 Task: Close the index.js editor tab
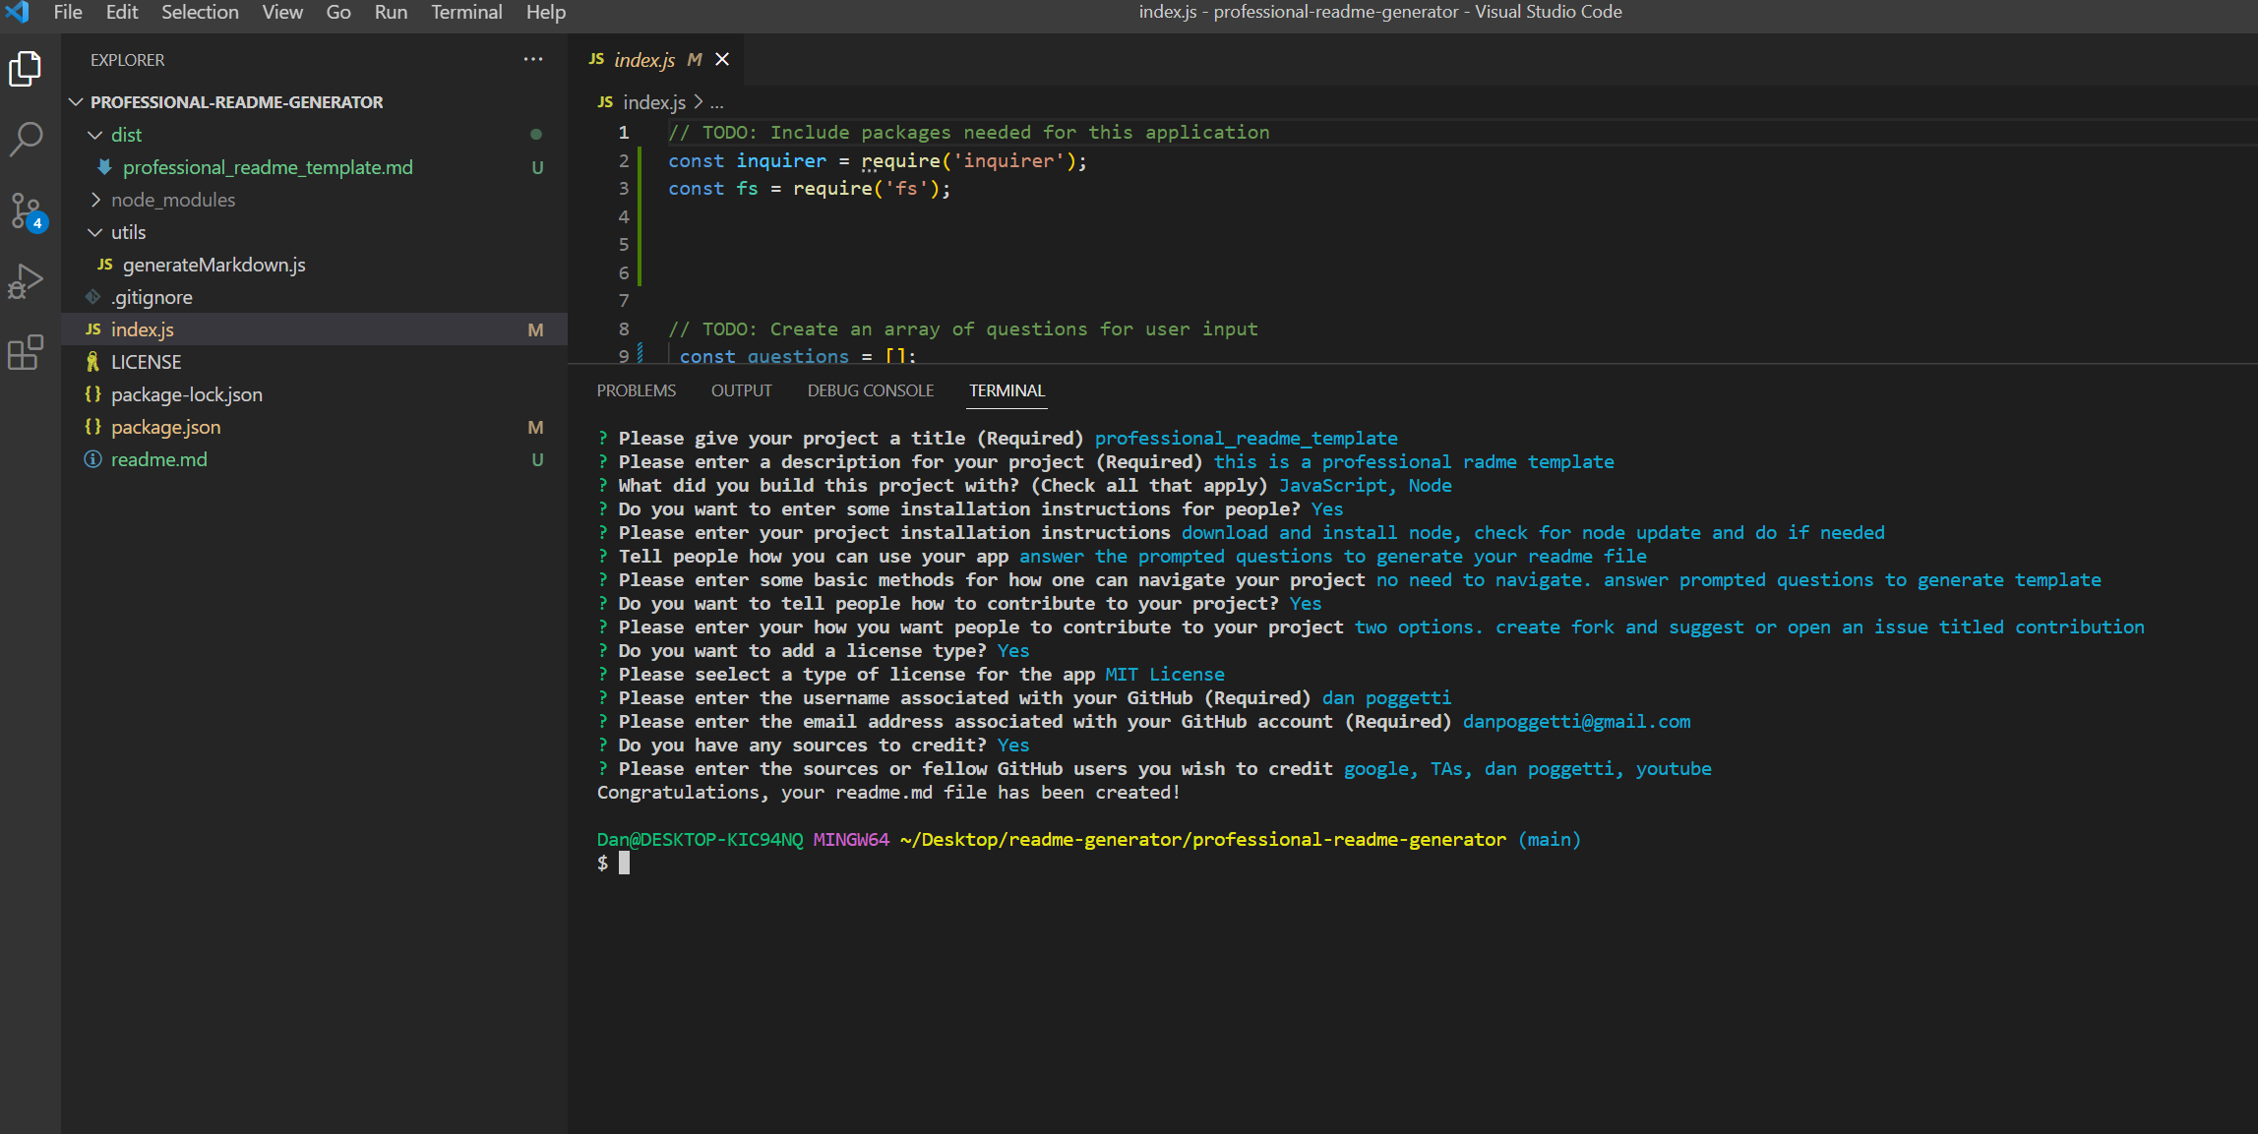tap(722, 60)
